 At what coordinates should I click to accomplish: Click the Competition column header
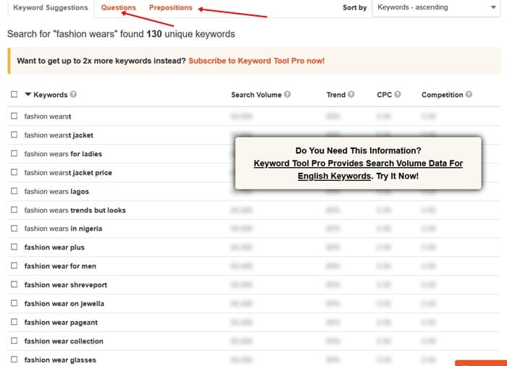pyautogui.click(x=442, y=95)
